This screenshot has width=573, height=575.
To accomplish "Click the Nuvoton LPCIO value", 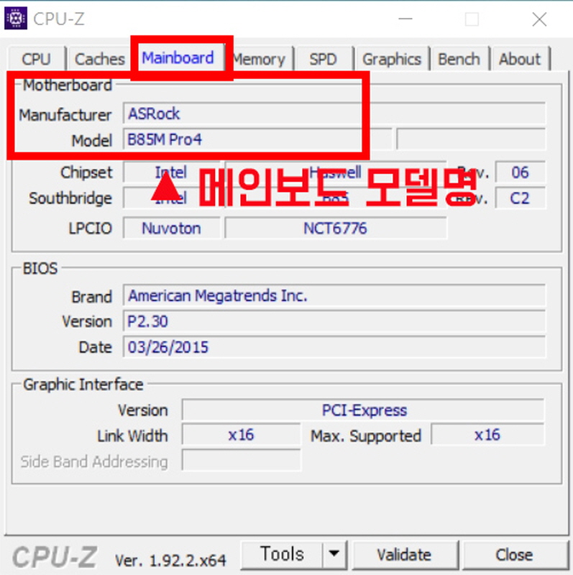I will pos(172,228).
